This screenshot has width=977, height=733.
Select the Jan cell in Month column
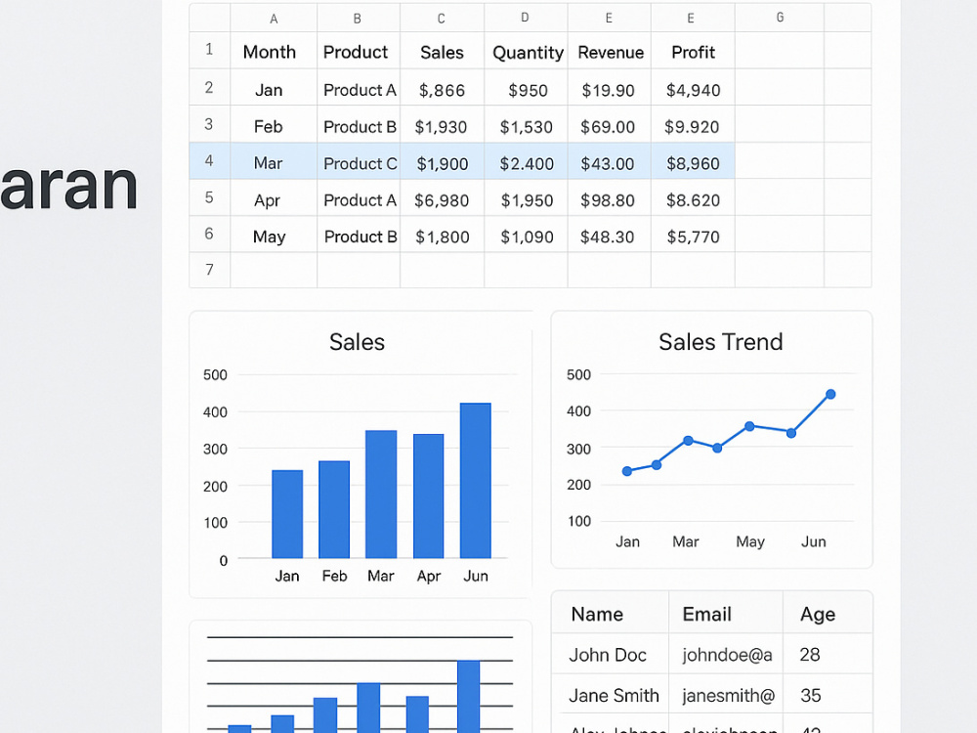274,88
